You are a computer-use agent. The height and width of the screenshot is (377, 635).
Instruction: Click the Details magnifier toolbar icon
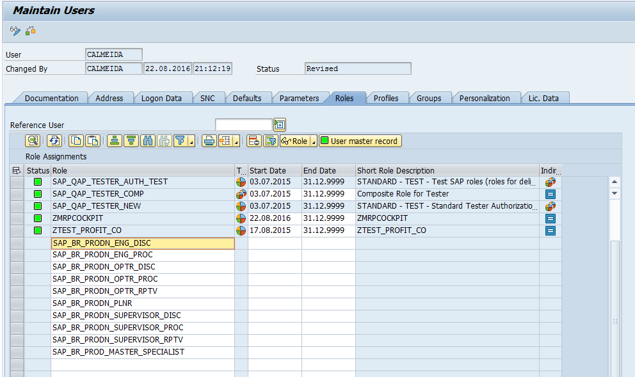33,141
